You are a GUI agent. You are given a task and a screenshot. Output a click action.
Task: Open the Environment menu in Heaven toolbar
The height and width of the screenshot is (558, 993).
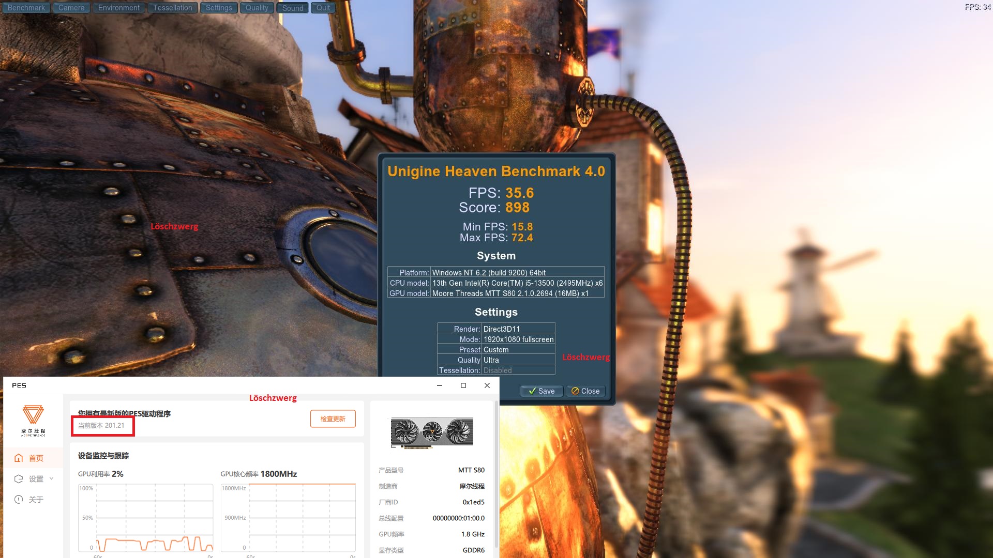click(119, 8)
